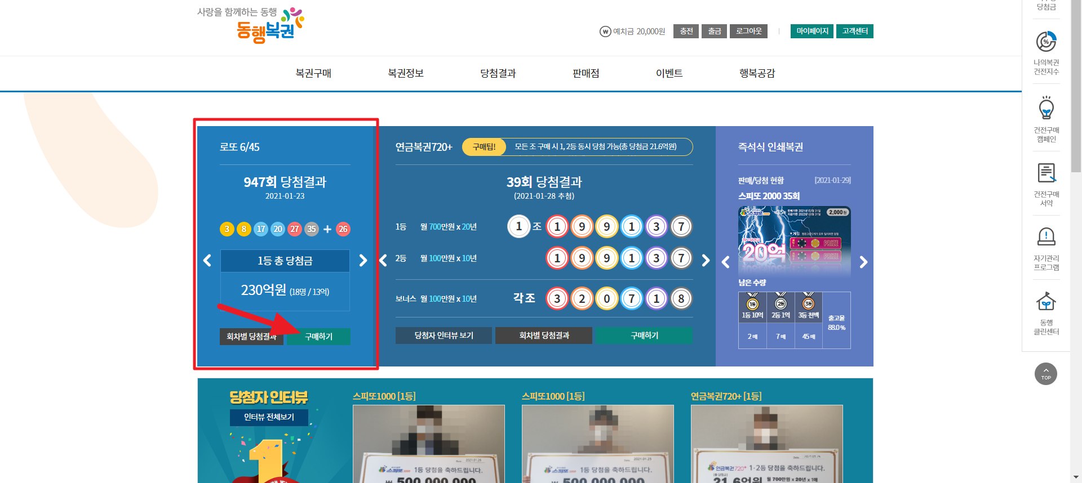
Task: Click 인터뷰 전체보기 button
Action: point(269,417)
